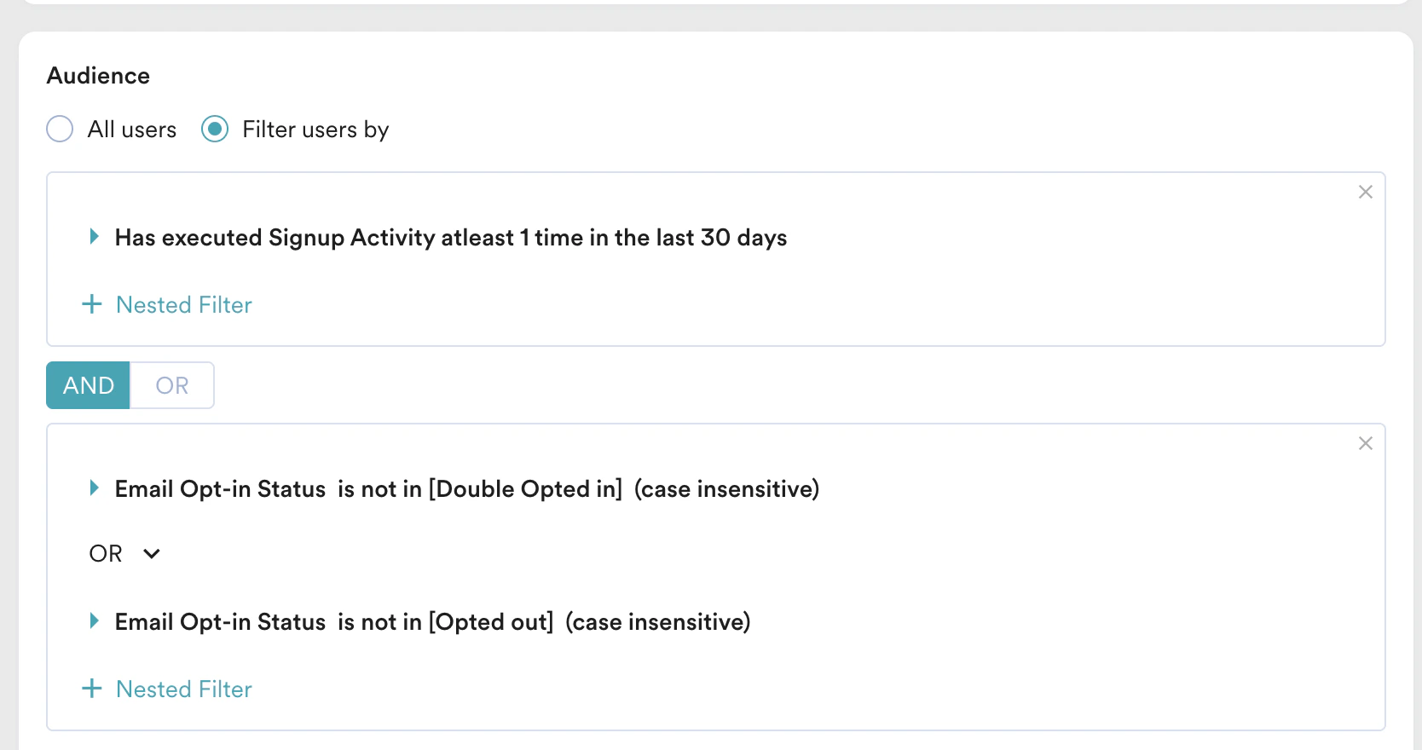Switch the group connector to OR
This screenshot has width=1422, height=750.
click(172, 385)
